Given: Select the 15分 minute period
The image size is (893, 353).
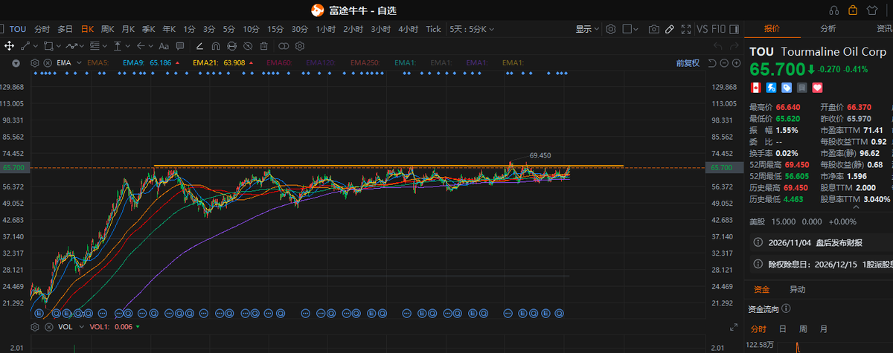Looking at the screenshot, I should pyautogui.click(x=275, y=29).
